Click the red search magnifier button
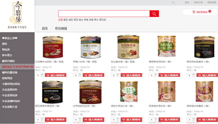 [x=154, y=14]
